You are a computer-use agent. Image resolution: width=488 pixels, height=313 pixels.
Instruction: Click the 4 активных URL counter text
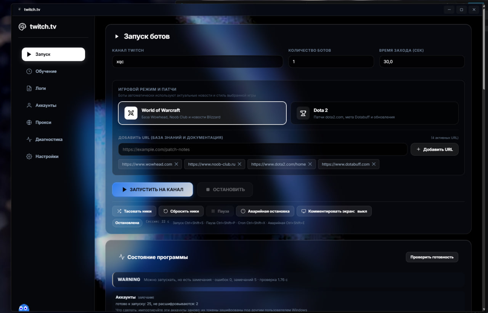(445, 138)
